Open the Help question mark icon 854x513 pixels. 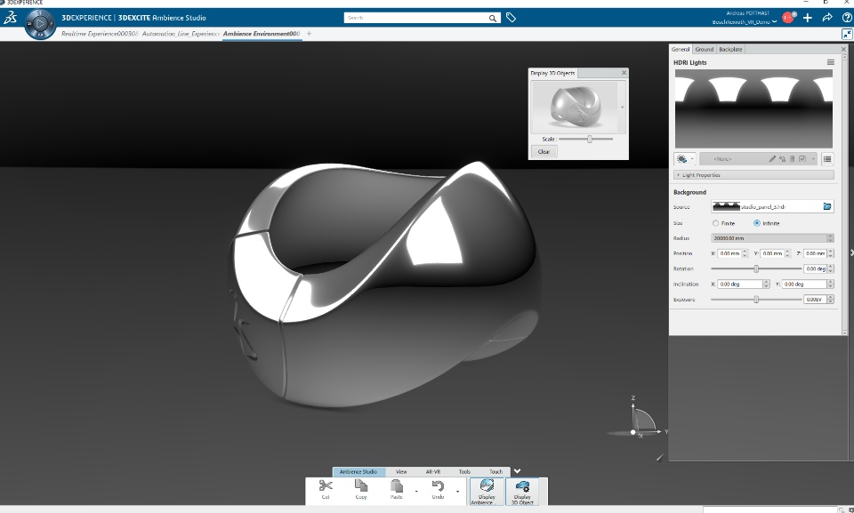(847, 18)
